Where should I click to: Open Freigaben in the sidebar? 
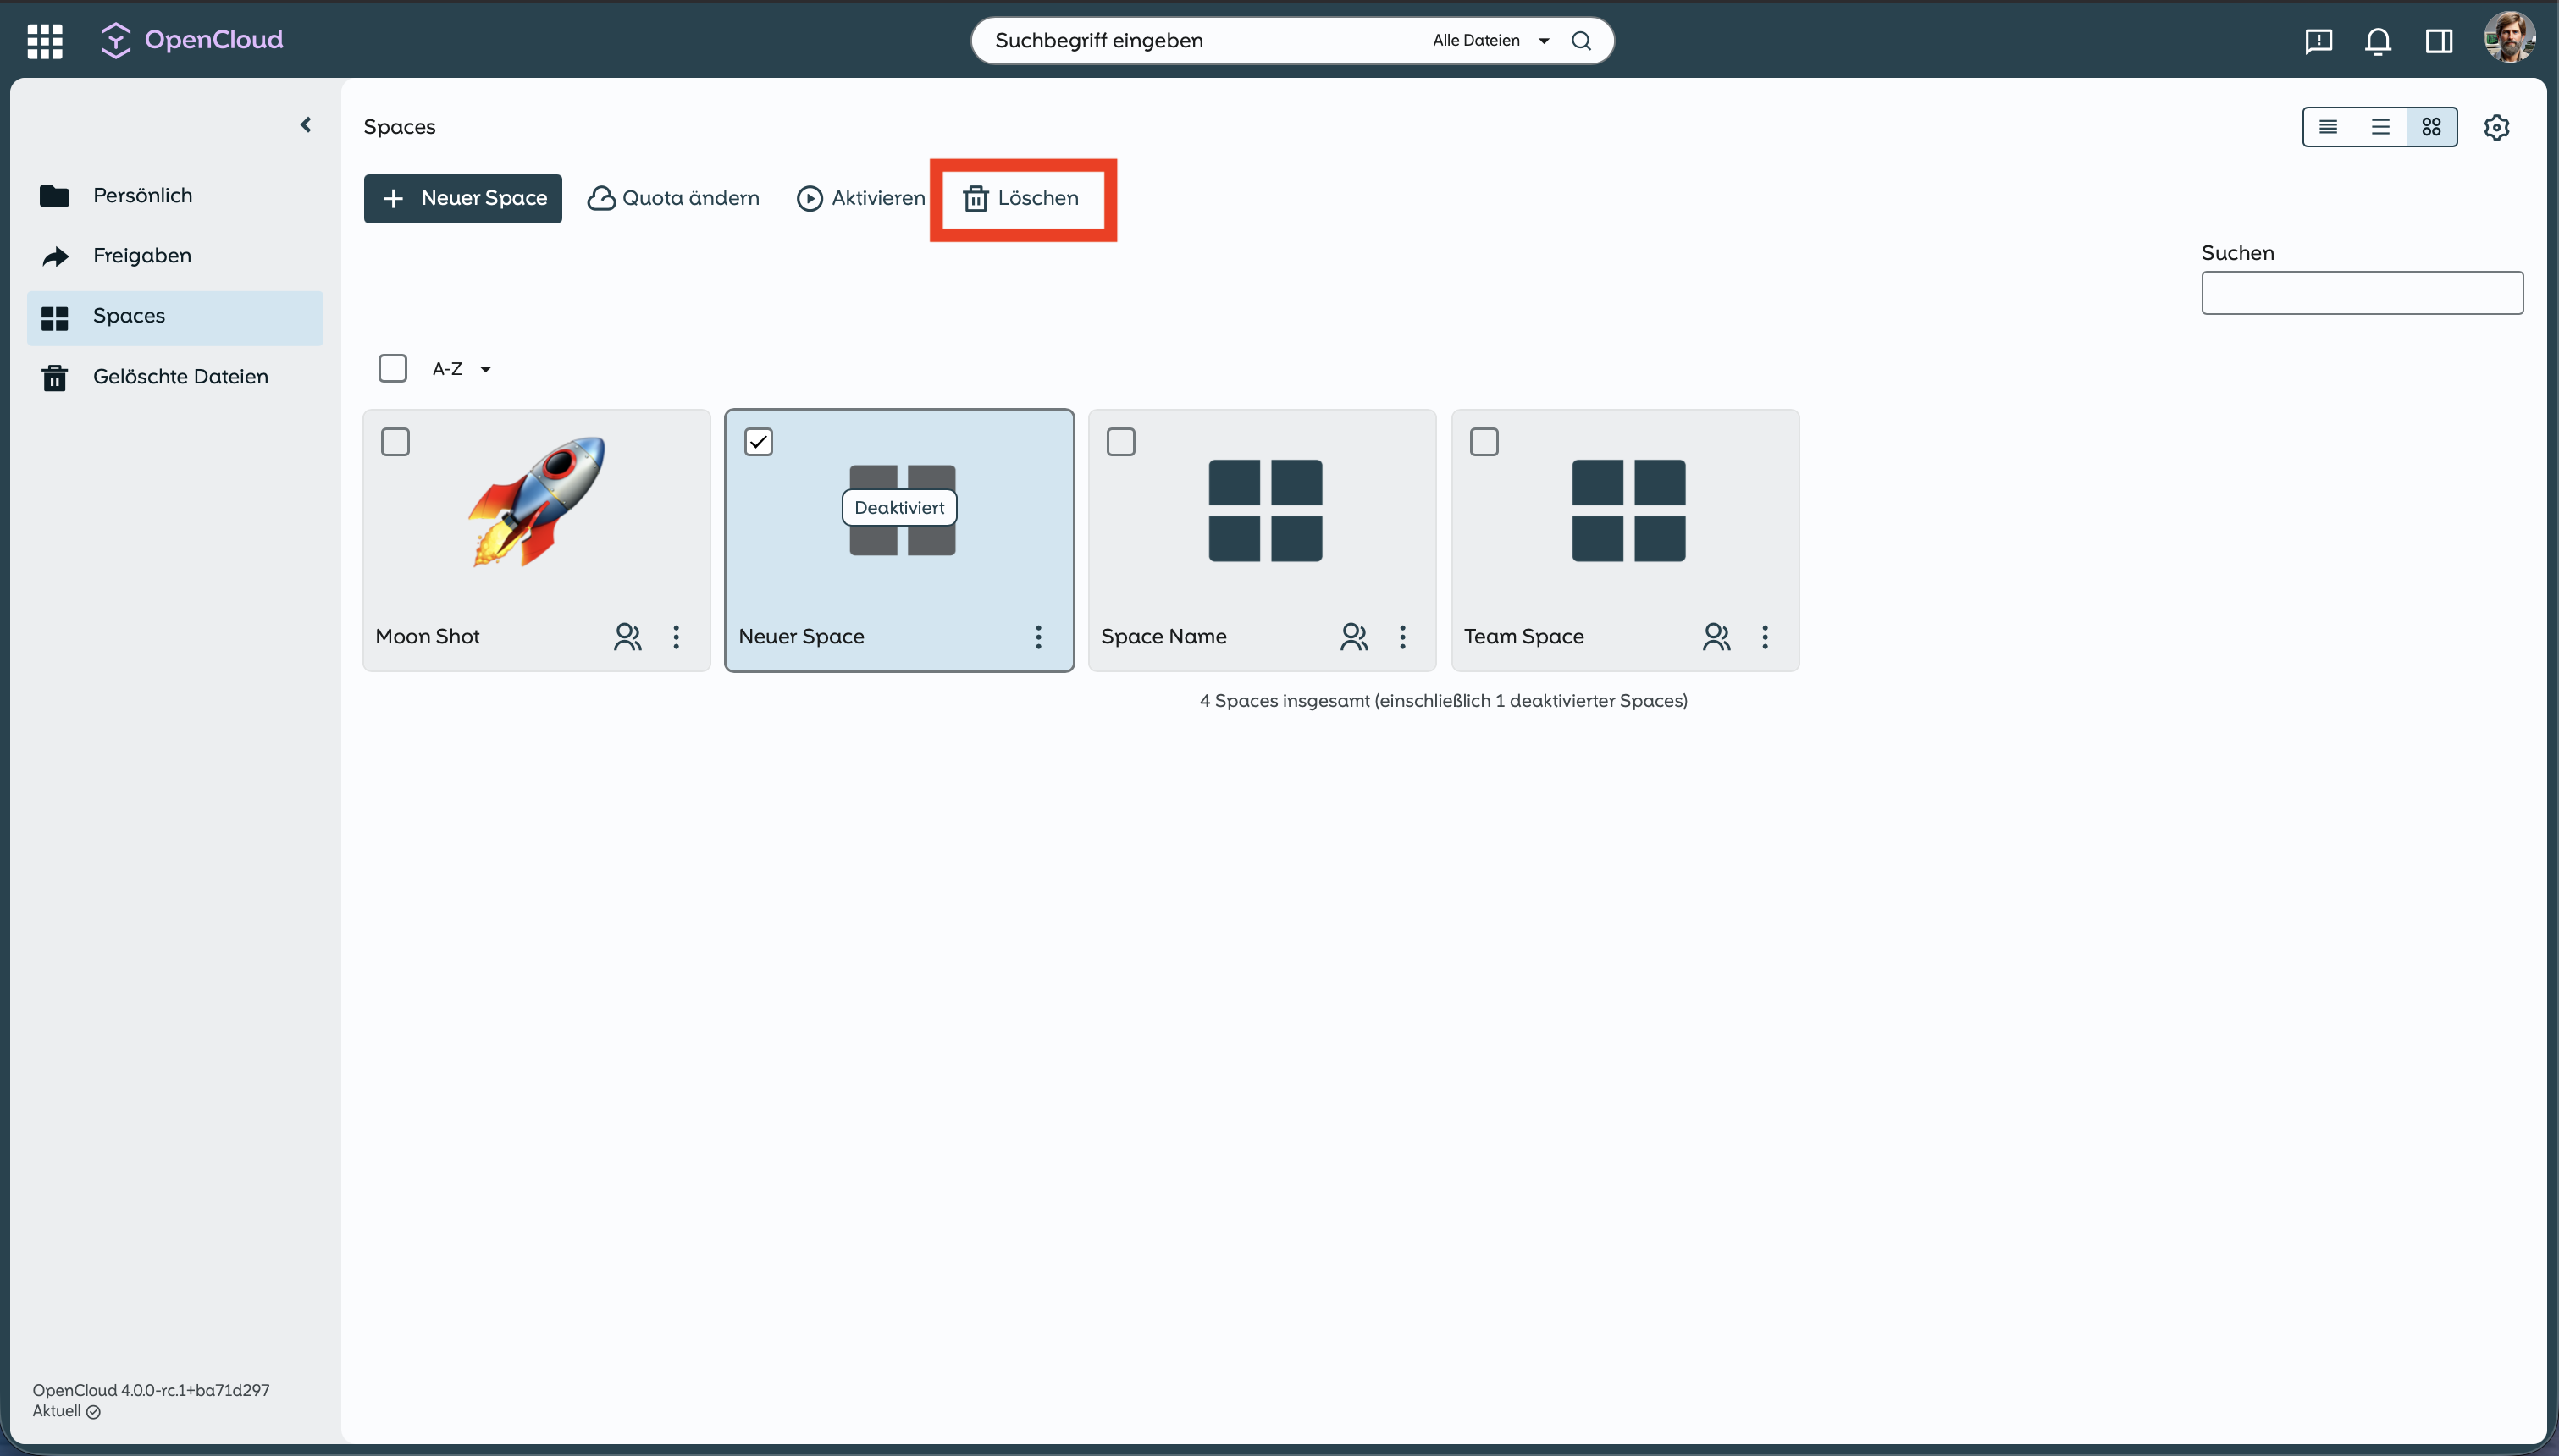[141, 256]
